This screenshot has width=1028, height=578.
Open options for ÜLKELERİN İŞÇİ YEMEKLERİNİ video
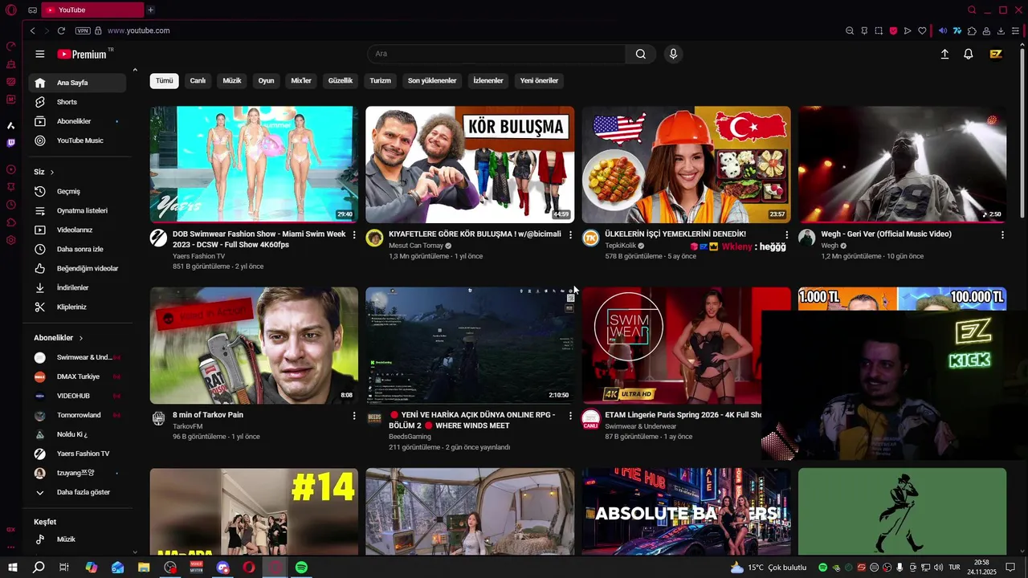pos(786,234)
